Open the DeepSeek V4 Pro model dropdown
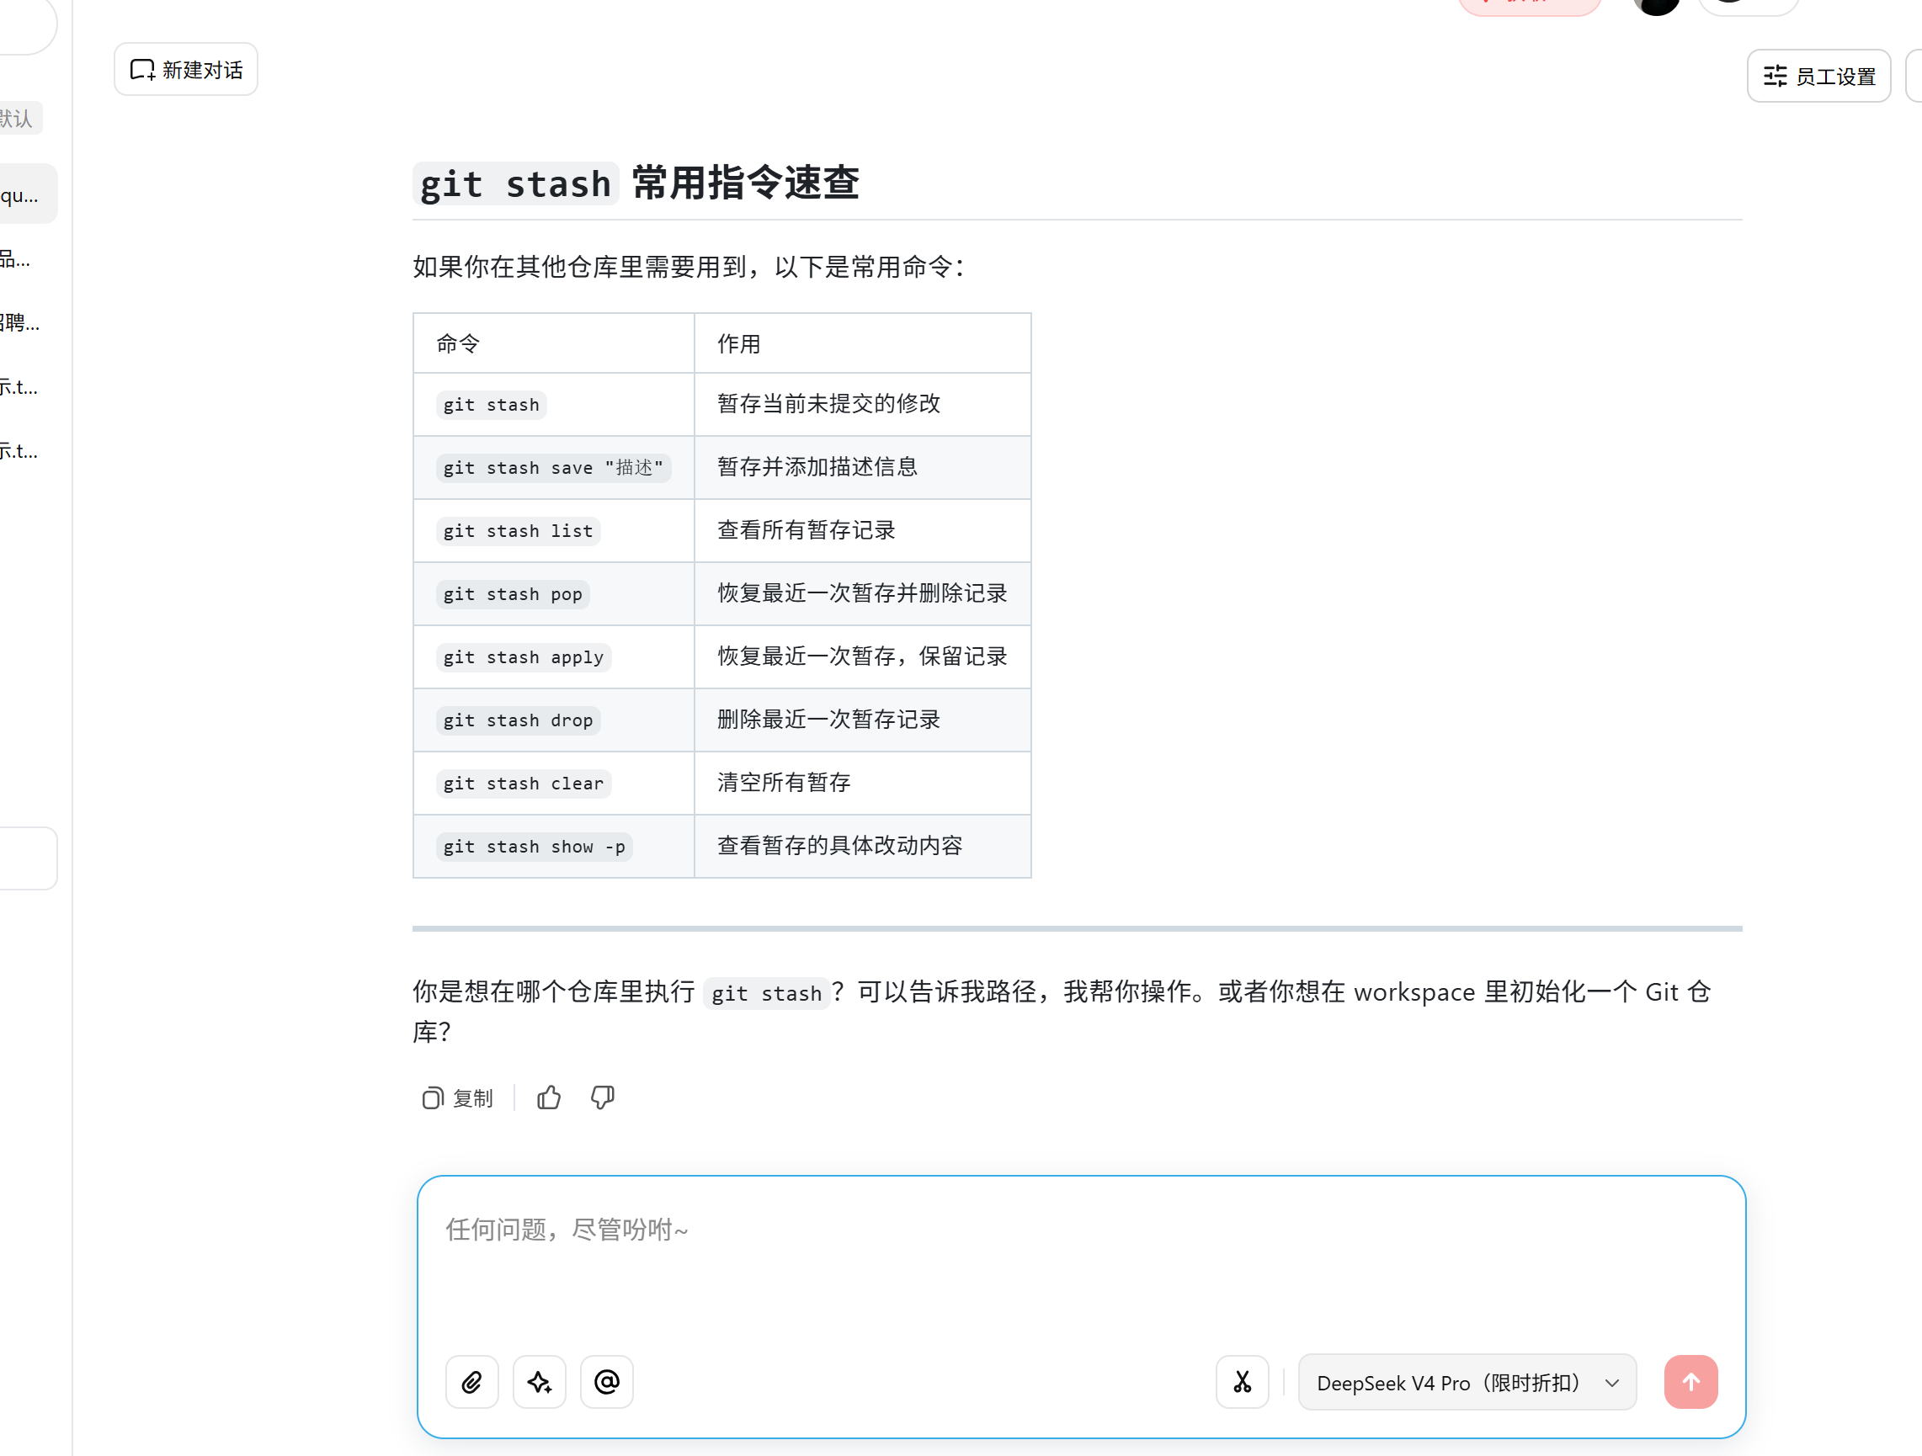1922x1456 pixels. (1467, 1382)
